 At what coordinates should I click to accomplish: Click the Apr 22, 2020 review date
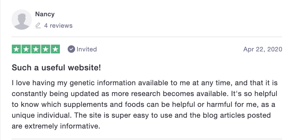pos(263,49)
